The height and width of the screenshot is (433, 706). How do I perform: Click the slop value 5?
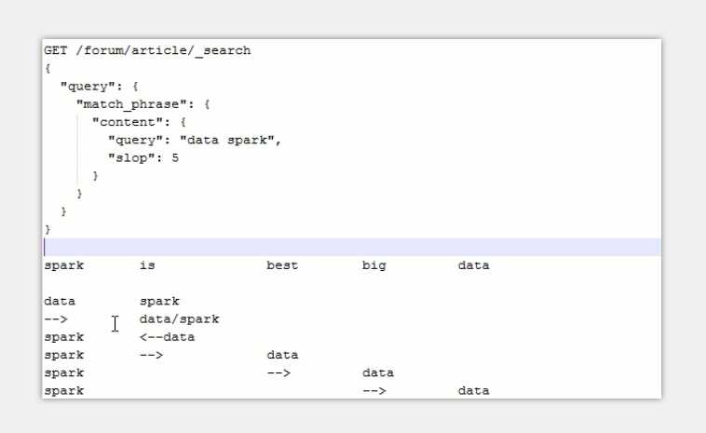tap(175, 158)
